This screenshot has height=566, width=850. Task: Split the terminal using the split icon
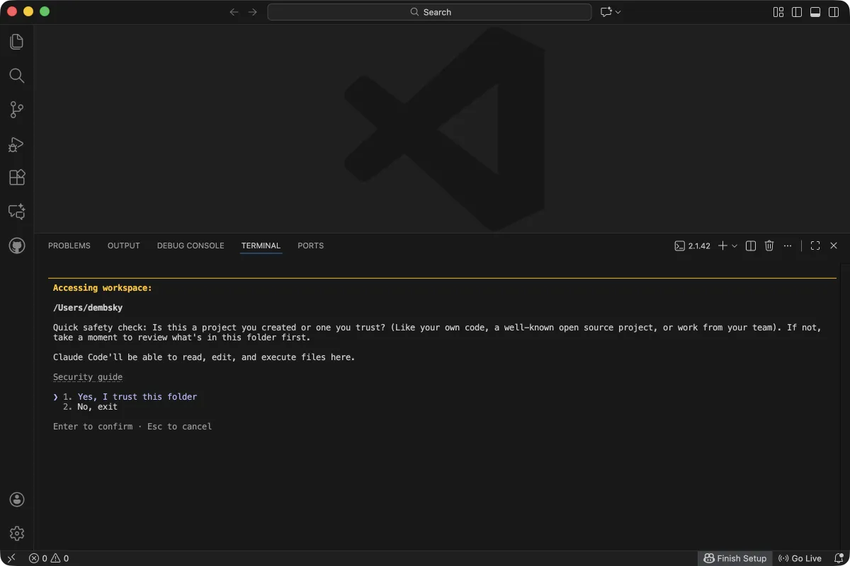tap(750, 246)
